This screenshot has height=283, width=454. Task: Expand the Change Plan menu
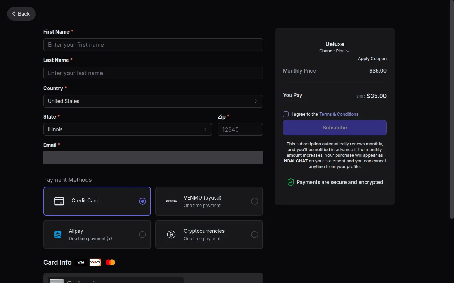(x=334, y=51)
